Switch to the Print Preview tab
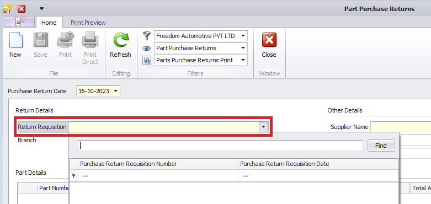Viewport: 431px width, 204px height. [88, 23]
